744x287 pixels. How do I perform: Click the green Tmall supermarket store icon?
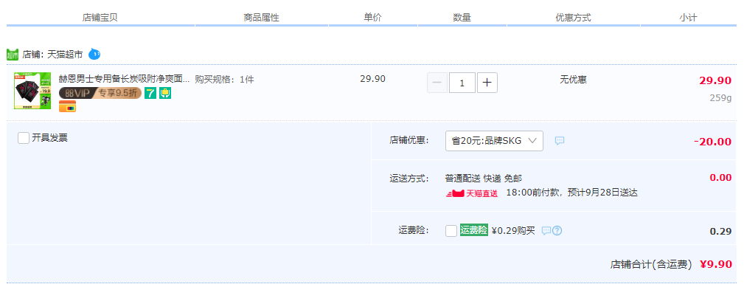click(x=13, y=55)
